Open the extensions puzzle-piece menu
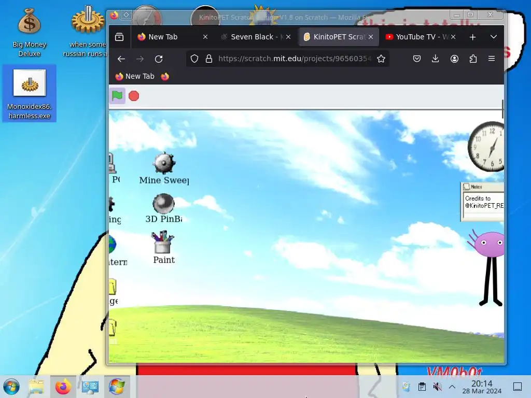531x398 pixels. (473, 59)
